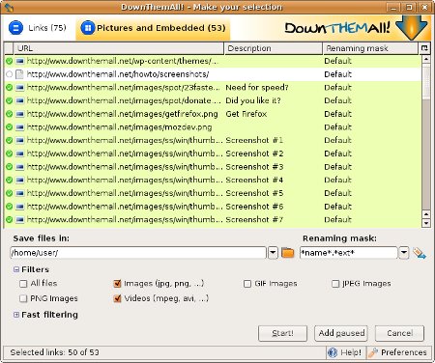This screenshot has width=435, height=363.
Task: Click image icon of mozdev.png row
Action: pyautogui.click(x=20, y=127)
